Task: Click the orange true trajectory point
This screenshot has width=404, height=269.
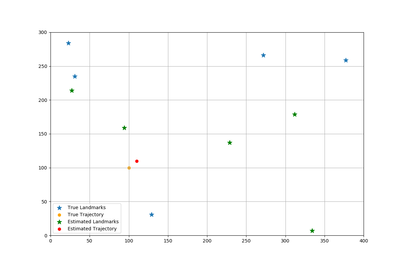Action: tap(129, 168)
